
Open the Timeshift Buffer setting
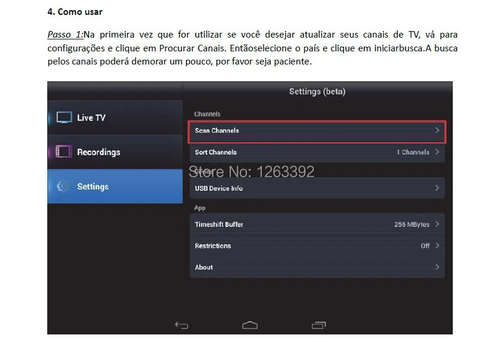pos(317,224)
